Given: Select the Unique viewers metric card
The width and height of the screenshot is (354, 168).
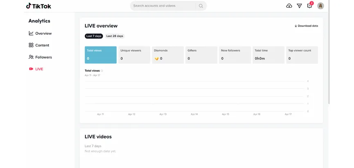Looking at the screenshot, I should click(x=134, y=55).
